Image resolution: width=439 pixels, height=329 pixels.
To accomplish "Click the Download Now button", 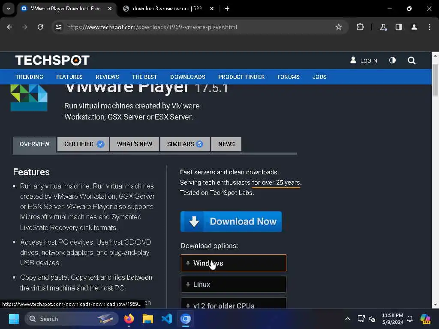I will tap(231, 221).
